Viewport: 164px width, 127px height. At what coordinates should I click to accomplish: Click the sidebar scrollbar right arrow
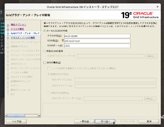pyautogui.click(x=39, y=116)
